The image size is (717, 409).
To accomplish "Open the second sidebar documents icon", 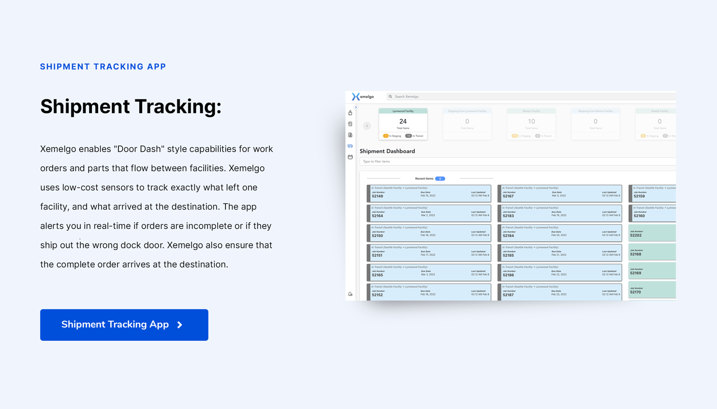I will point(350,124).
